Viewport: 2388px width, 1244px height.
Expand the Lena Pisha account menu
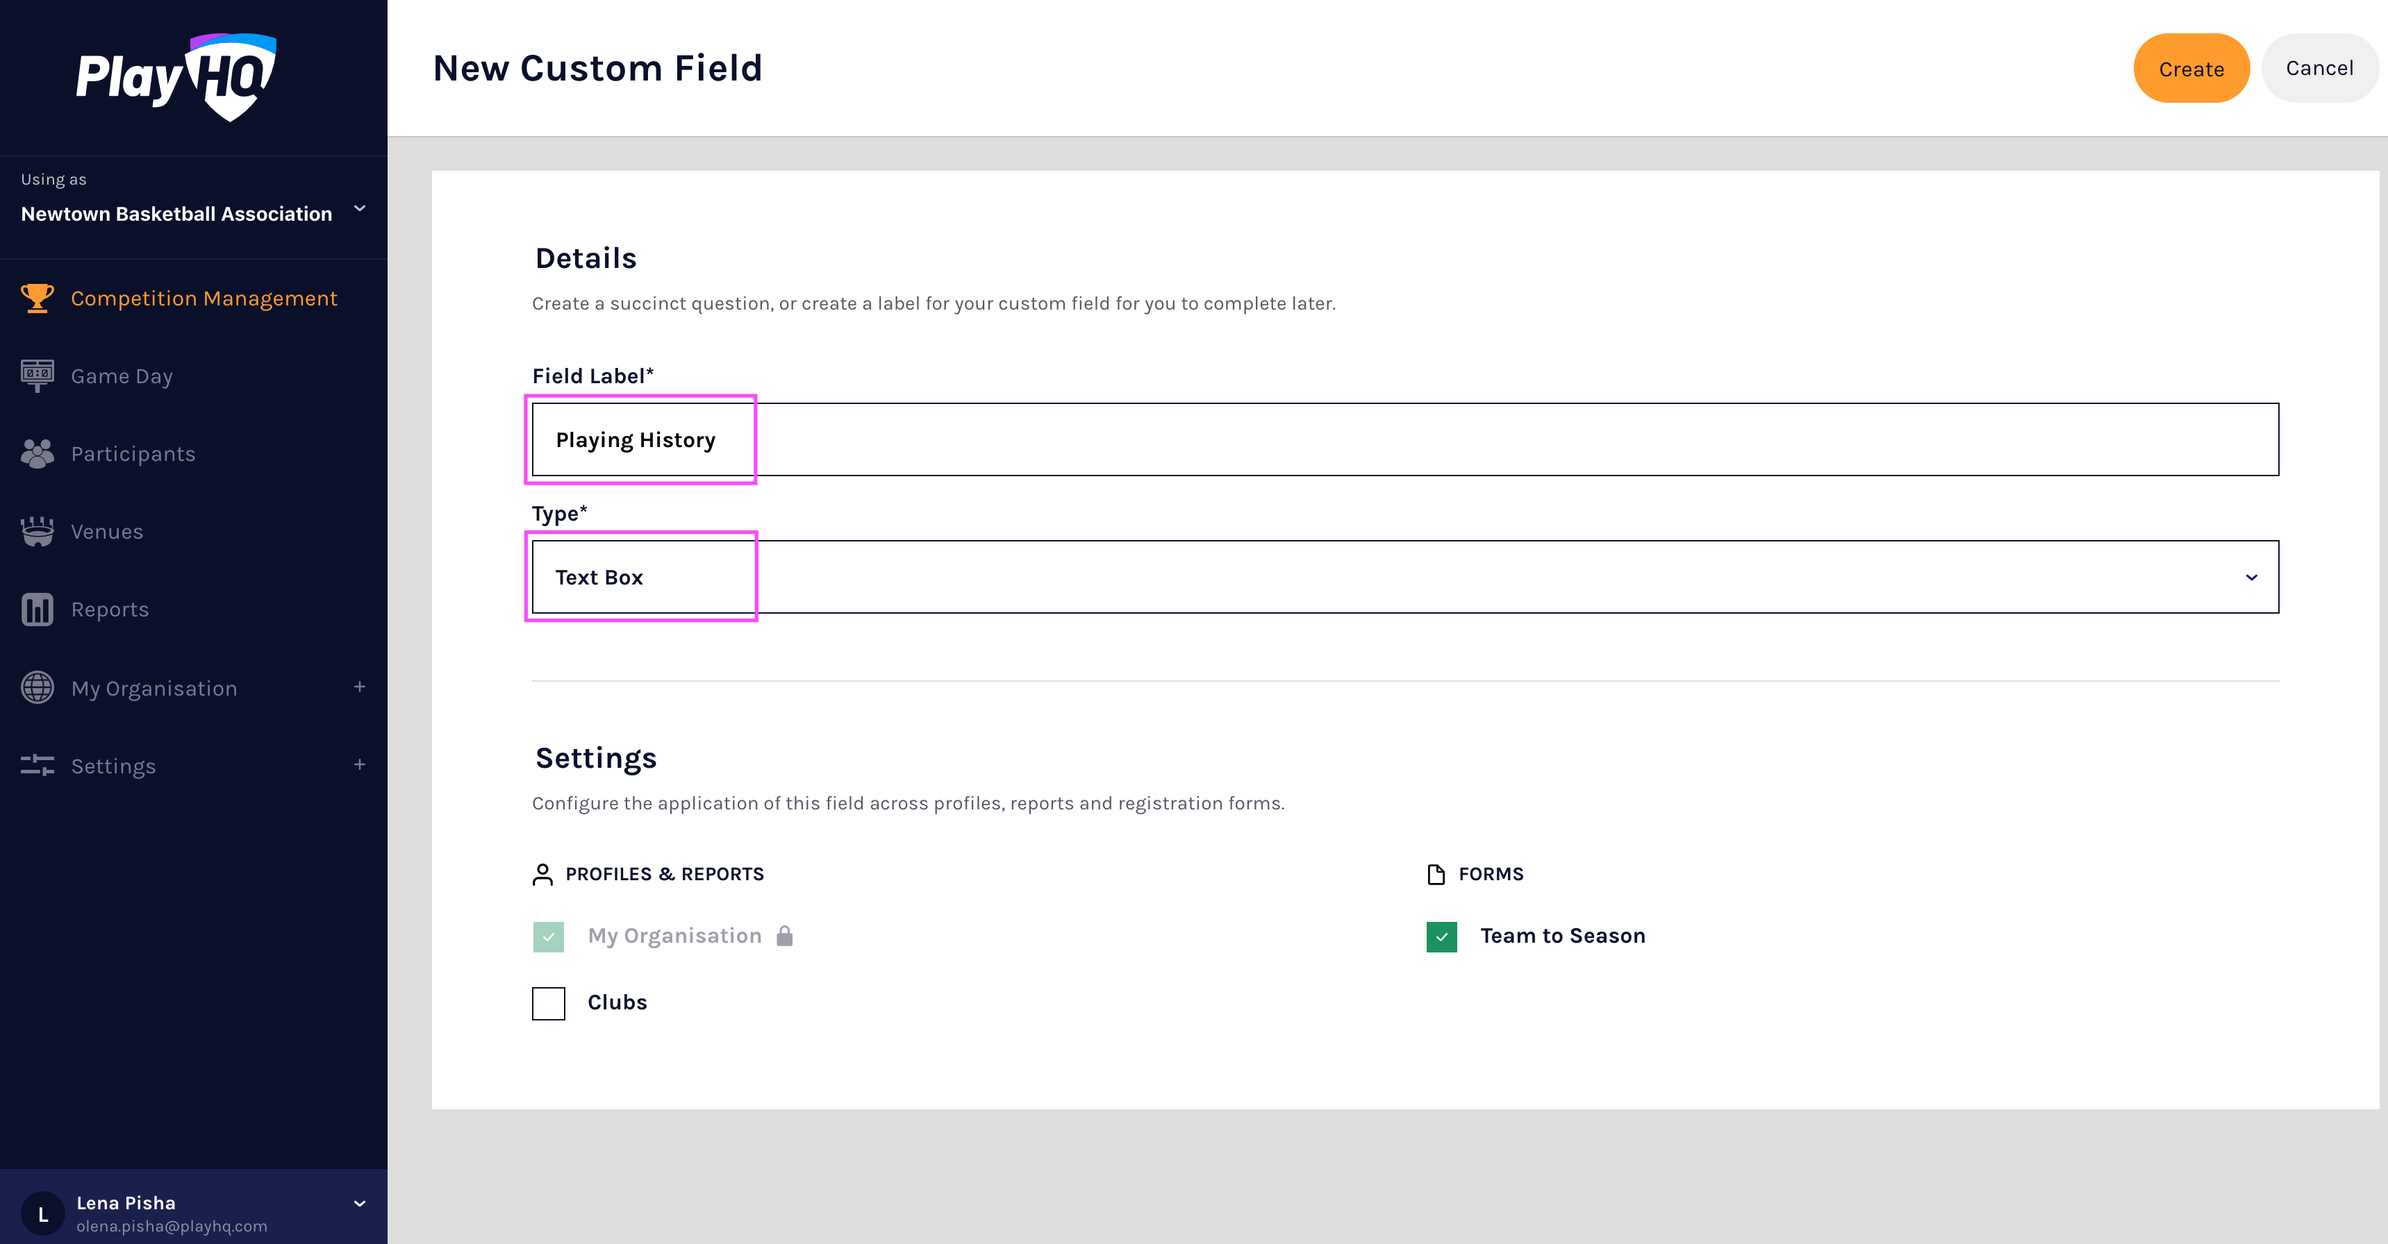(x=360, y=1203)
